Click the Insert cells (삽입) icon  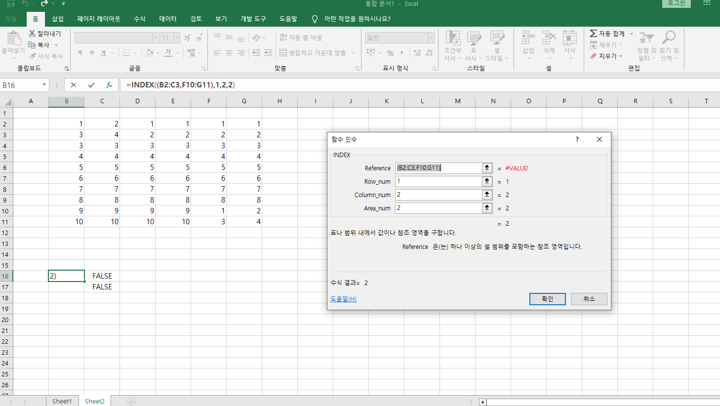(x=528, y=38)
